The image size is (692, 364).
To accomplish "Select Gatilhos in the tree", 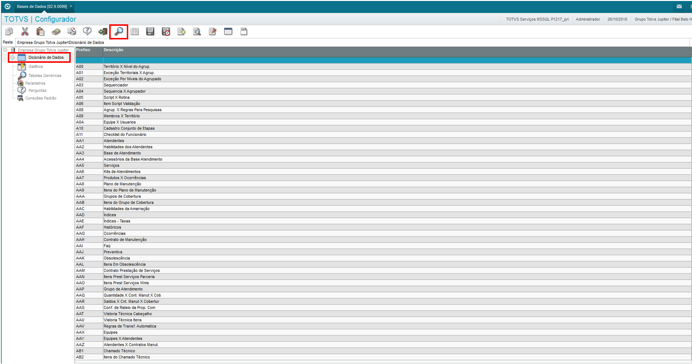I will (x=36, y=66).
